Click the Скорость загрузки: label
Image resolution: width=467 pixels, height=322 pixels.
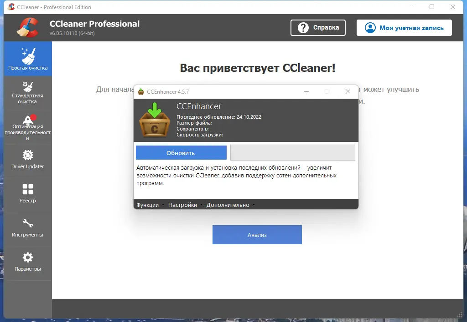tap(200, 135)
